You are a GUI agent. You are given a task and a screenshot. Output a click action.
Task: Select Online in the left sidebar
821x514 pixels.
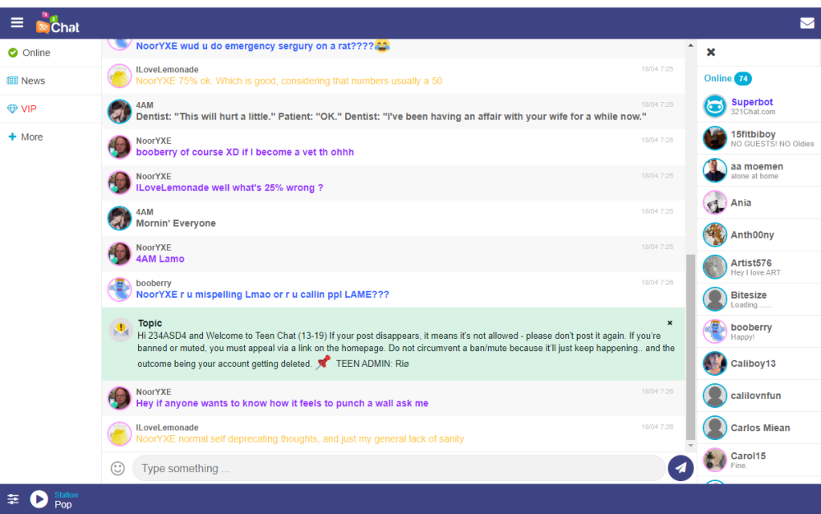[51, 53]
